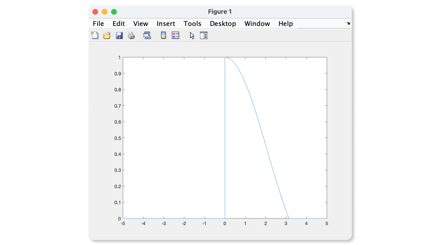Save the figure with the floppy disk icon
Screen dimensions: 440x245
tap(119, 35)
